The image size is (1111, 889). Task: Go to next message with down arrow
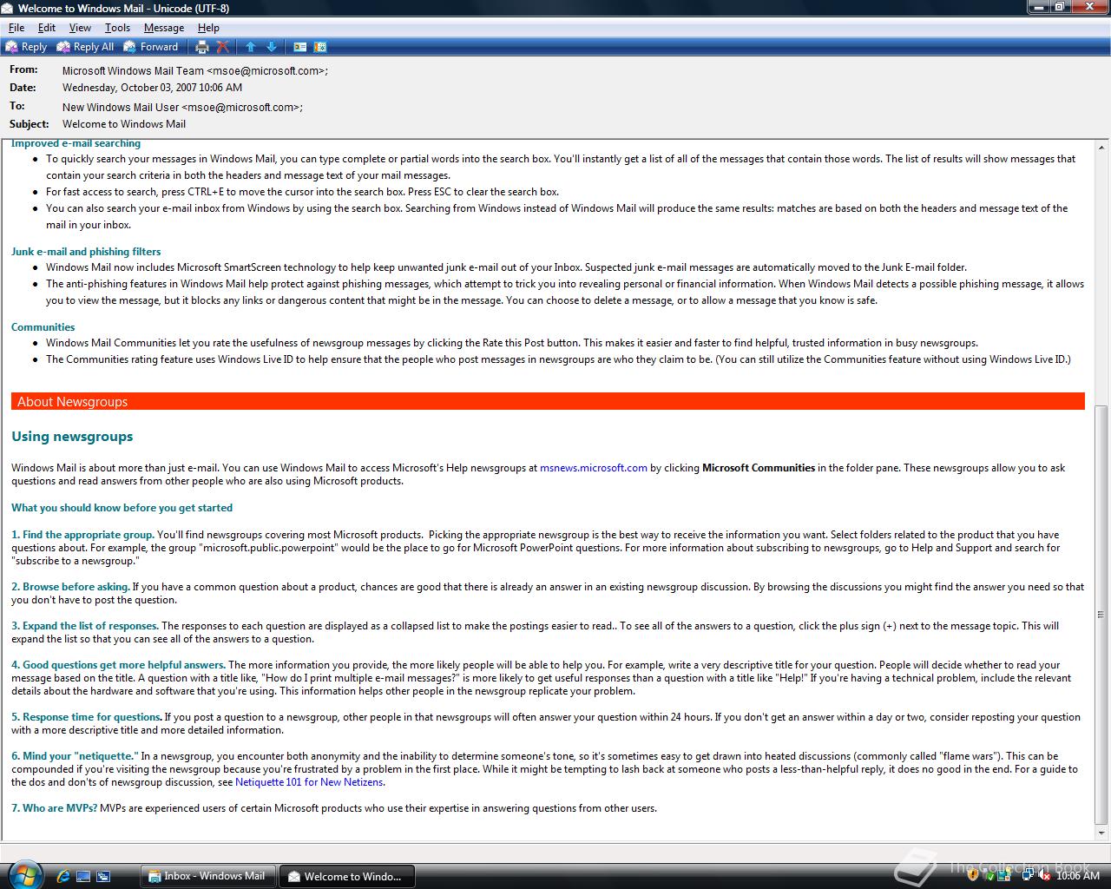[271, 47]
